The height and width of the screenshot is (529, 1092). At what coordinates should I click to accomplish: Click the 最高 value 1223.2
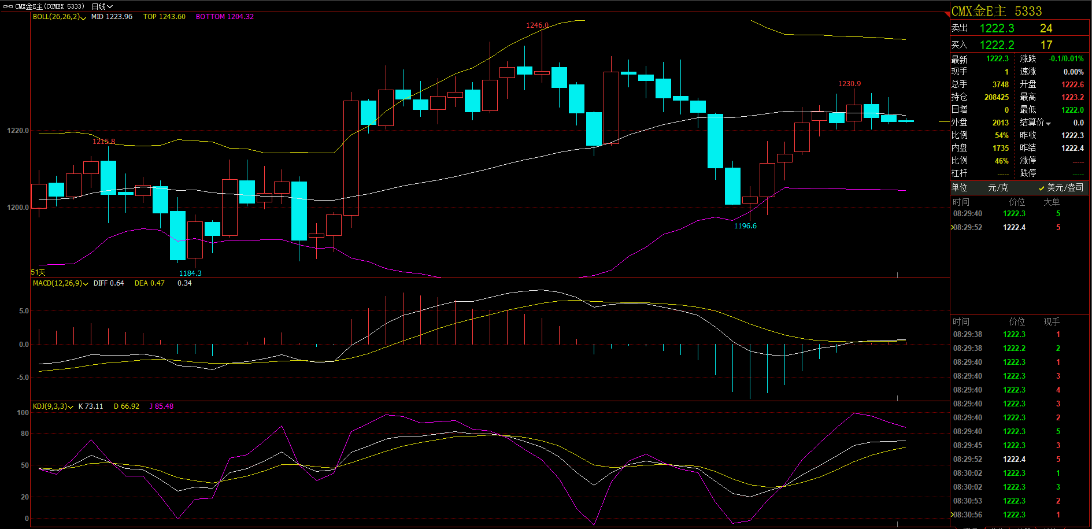pyautogui.click(x=1072, y=97)
